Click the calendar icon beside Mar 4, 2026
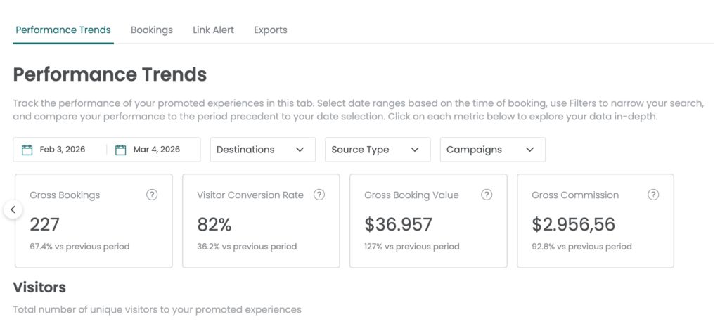The width and height of the screenshot is (720, 331). (x=120, y=150)
